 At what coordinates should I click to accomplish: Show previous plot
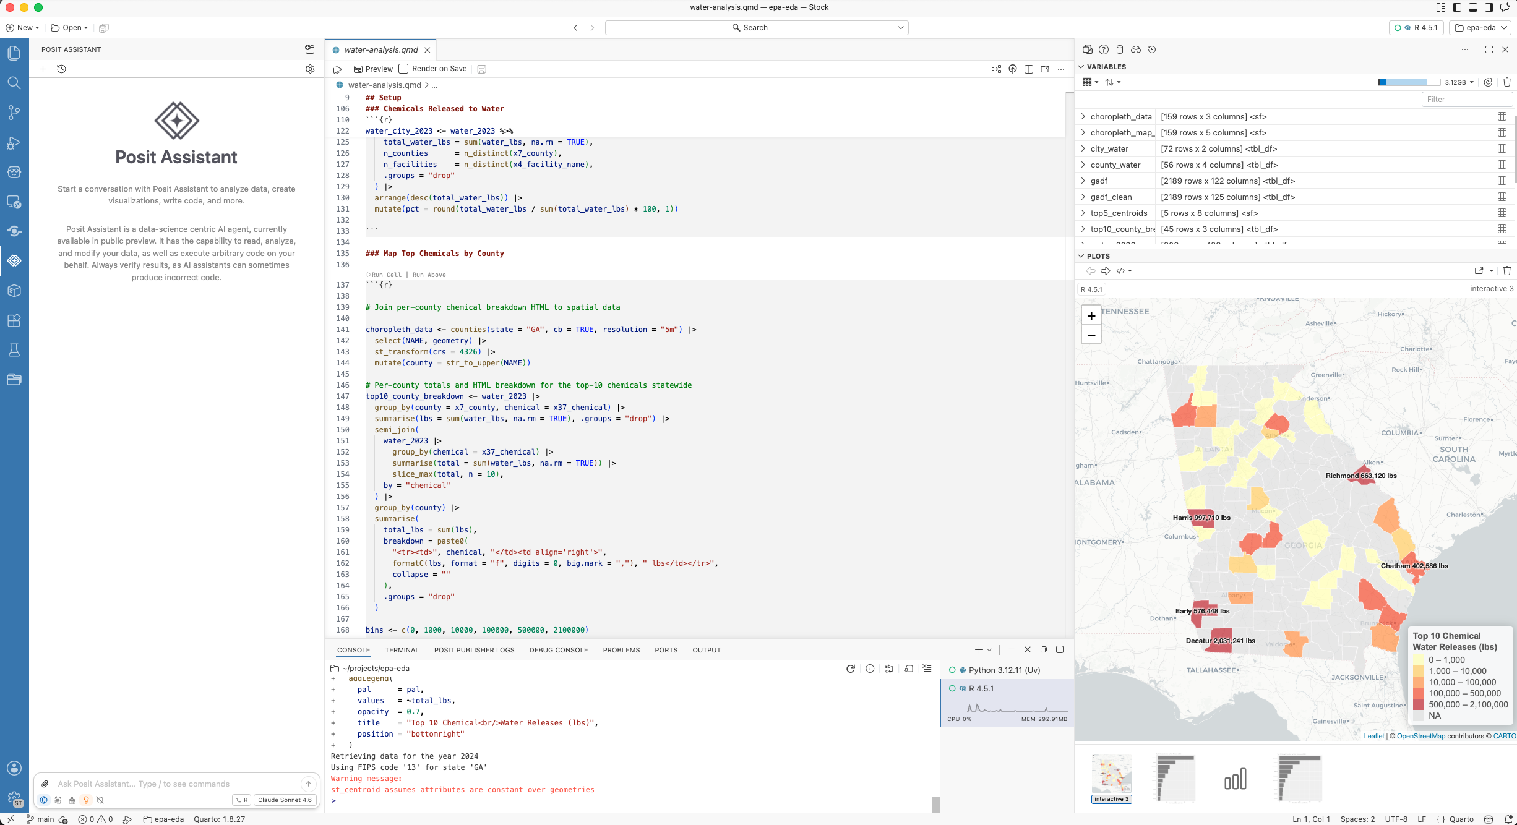[1091, 271]
